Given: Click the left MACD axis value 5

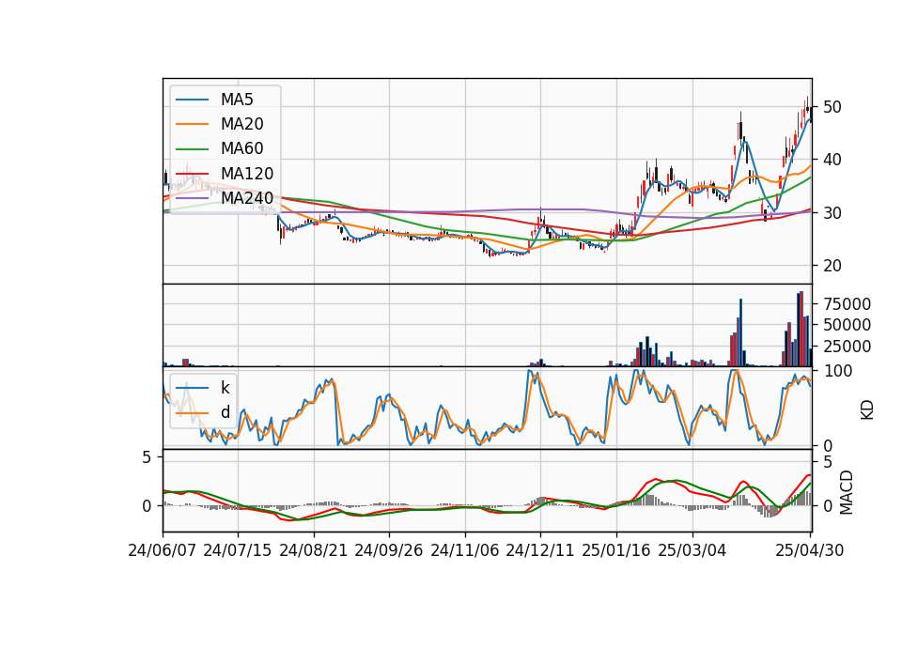Looking at the screenshot, I should [x=147, y=457].
